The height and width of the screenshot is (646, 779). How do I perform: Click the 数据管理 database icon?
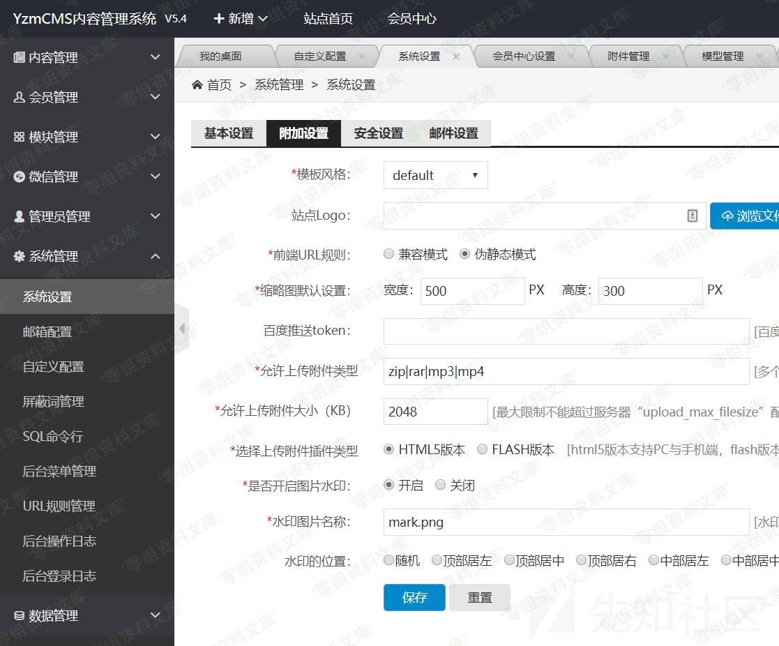(x=19, y=615)
